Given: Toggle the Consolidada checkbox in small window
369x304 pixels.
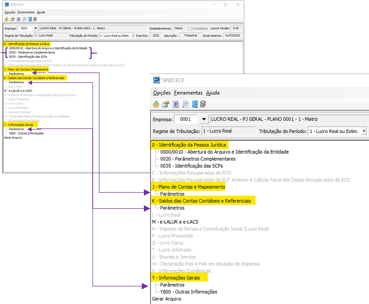Looking at the screenshot, I should pyautogui.click(x=190, y=28).
